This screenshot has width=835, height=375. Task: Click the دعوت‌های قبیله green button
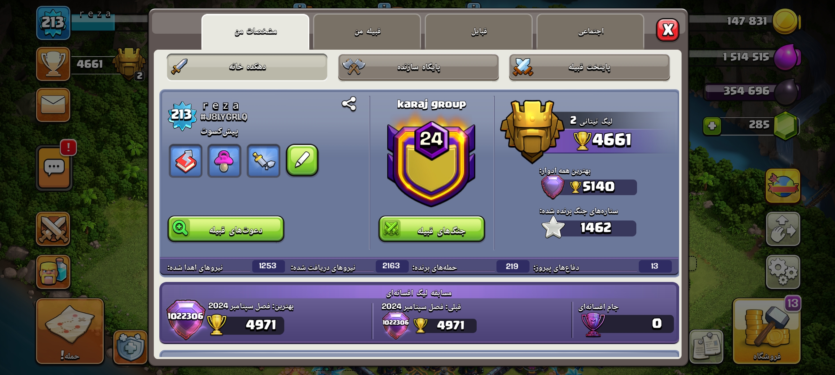[226, 229]
